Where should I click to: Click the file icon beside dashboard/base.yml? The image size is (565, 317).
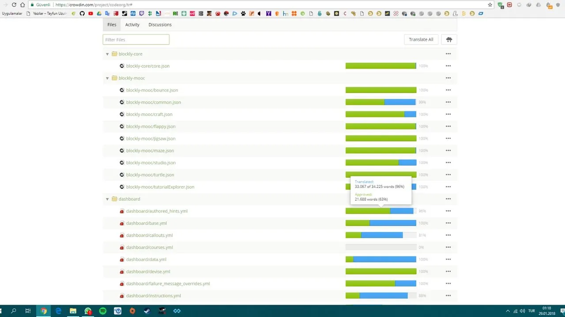(122, 224)
